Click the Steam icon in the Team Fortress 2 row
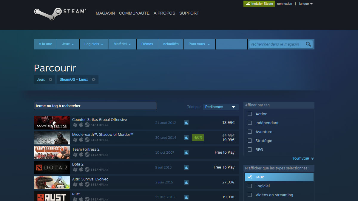Image resolution: width=358 pixels, height=201 pixels. pos(87,155)
